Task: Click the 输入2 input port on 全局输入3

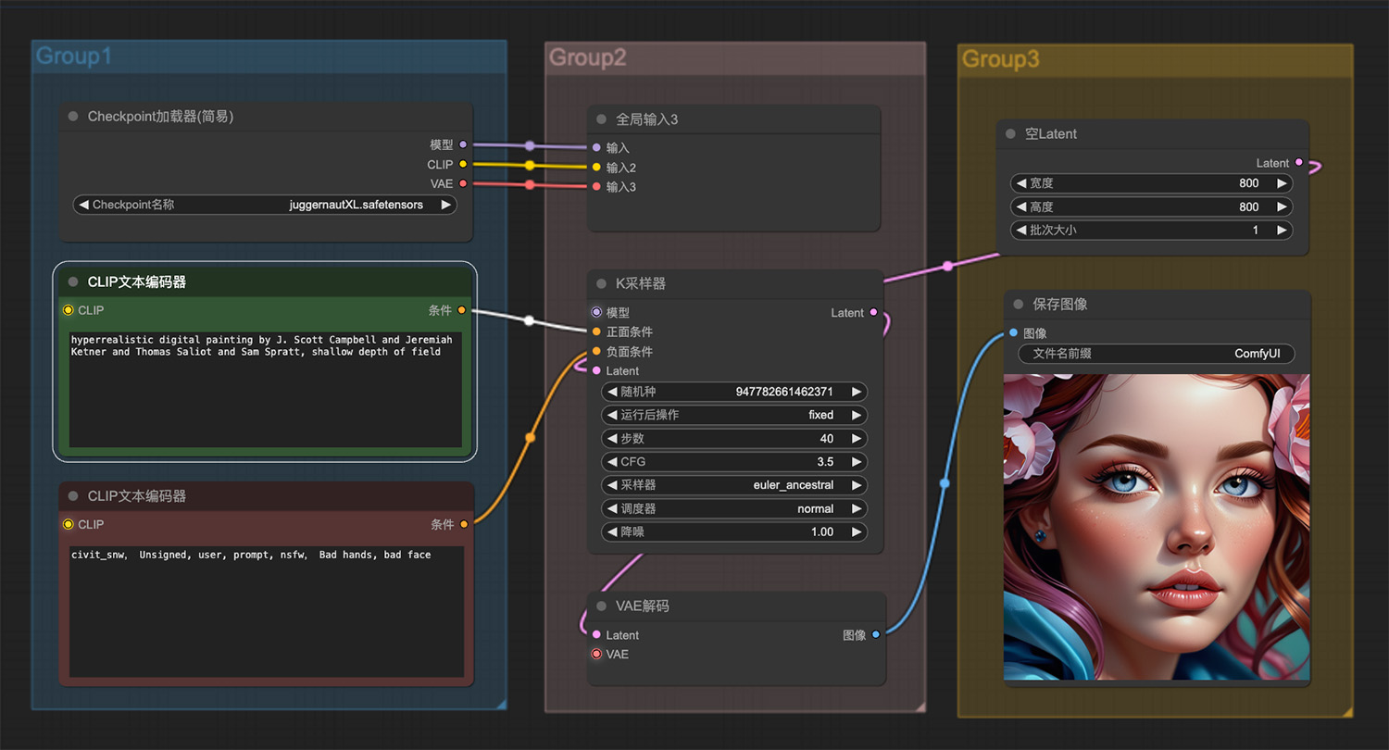Action: [x=596, y=168]
